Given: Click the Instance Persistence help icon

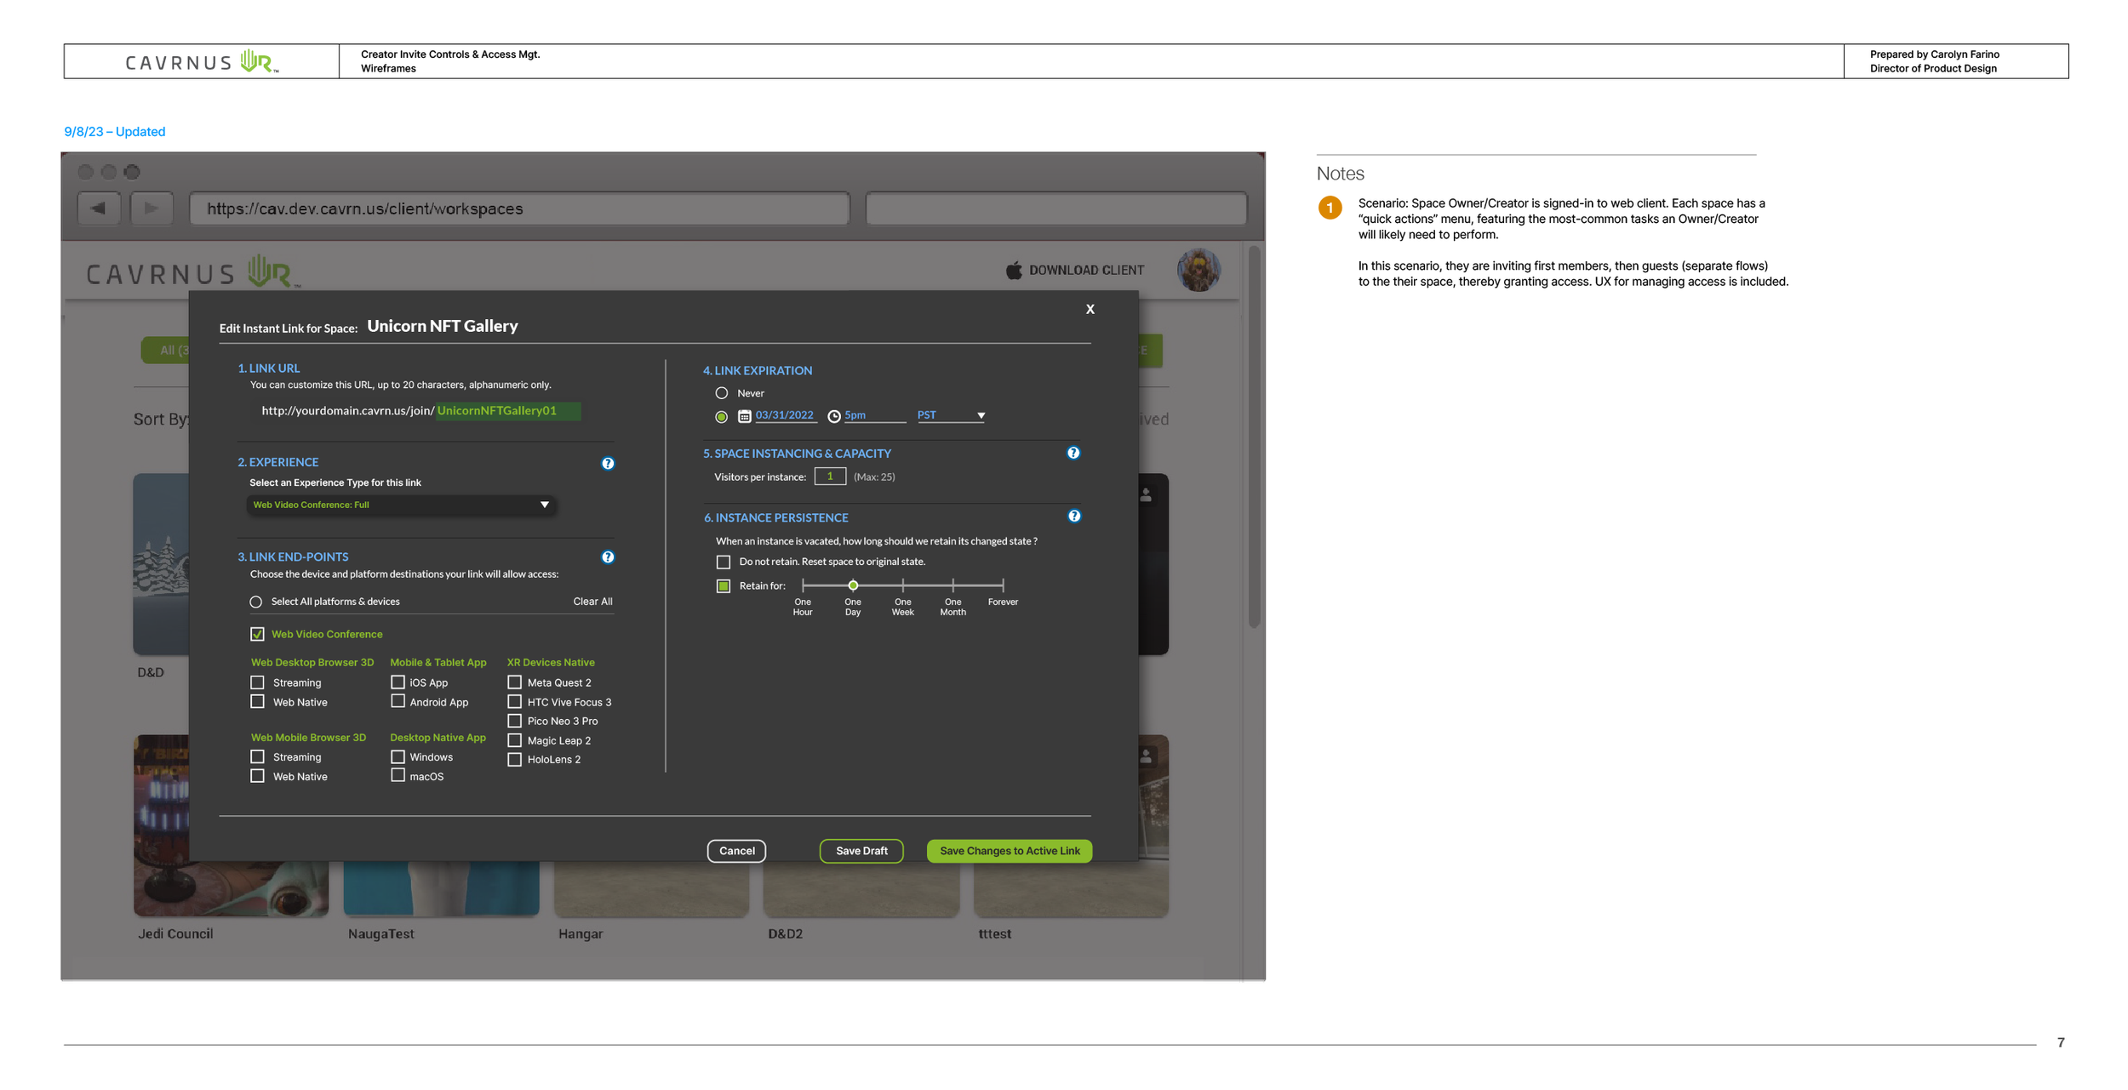Looking at the screenshot, I should 1074,516.
